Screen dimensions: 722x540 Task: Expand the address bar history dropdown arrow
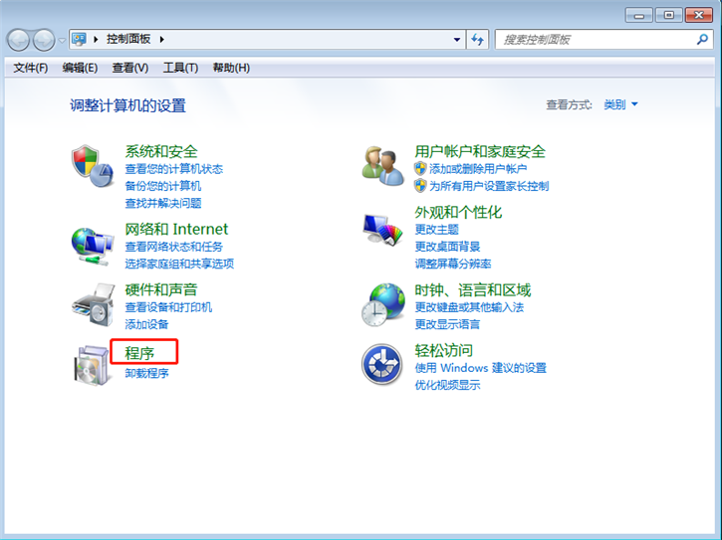pyautogui.click(x=457, y=40)
